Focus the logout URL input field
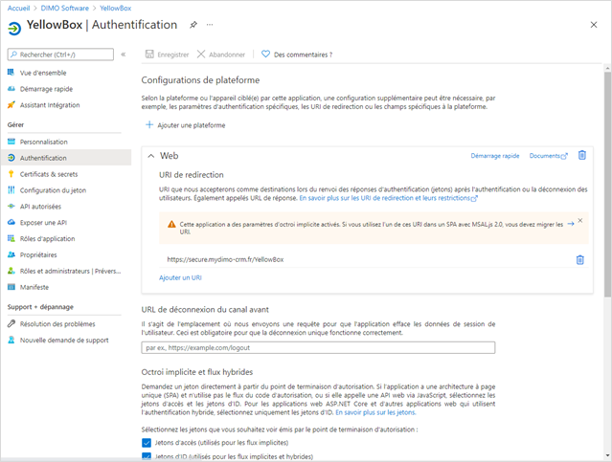 pos(318,348)
